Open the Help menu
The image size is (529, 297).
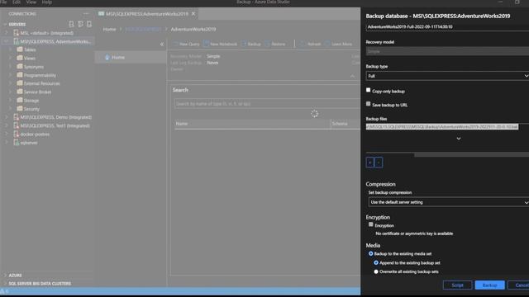tap(46, 2)
